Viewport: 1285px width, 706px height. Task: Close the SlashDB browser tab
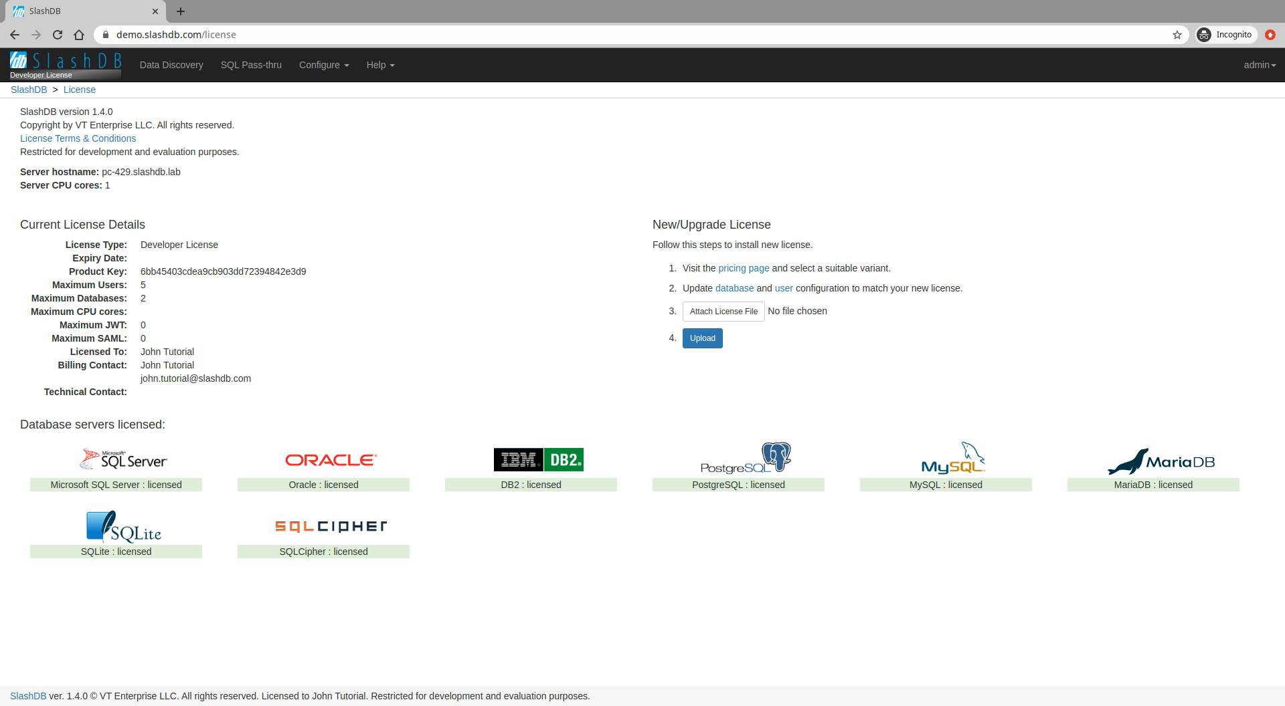tap(155, 11)
